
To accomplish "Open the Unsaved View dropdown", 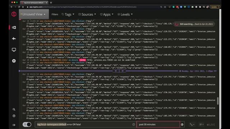I will click(34, 14).
